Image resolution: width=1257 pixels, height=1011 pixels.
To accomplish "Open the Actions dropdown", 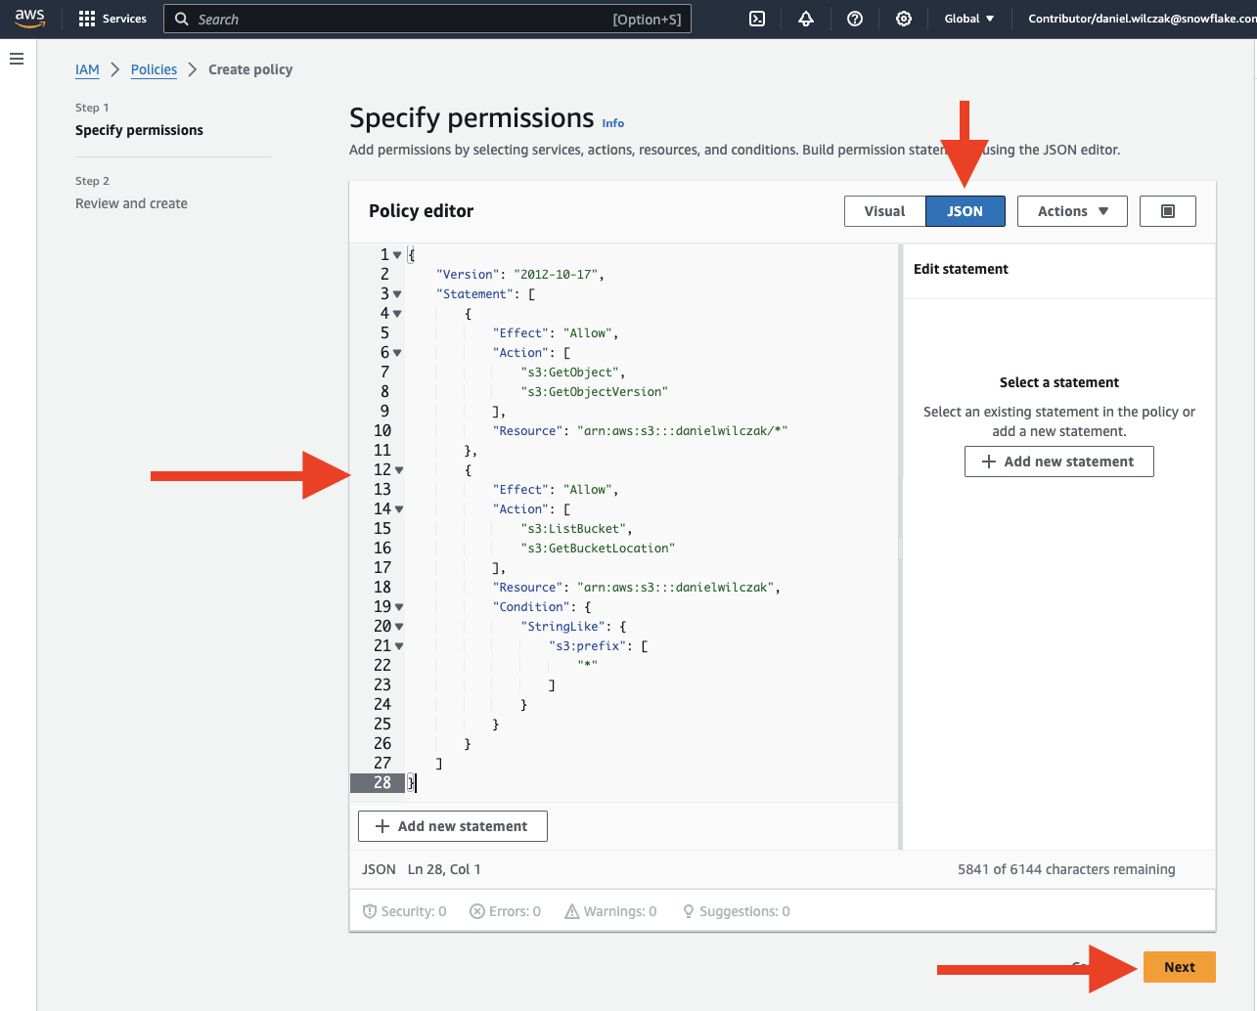I will tap(1072, 211).
